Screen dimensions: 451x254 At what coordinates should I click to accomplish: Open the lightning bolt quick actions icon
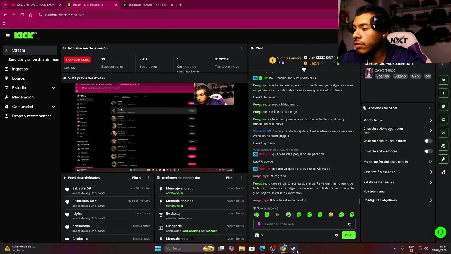(443, 93)
